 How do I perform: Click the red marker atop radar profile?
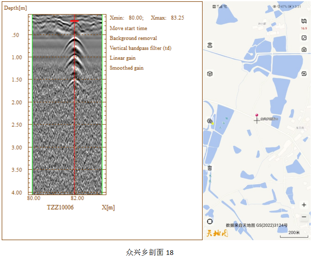(74, 21)
